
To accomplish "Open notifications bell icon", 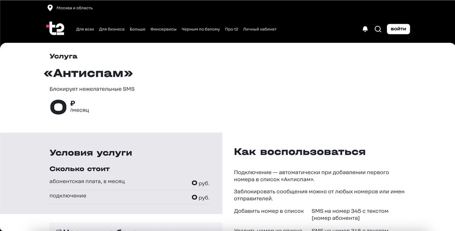I will pyautogui.click(x=365, y=29).
